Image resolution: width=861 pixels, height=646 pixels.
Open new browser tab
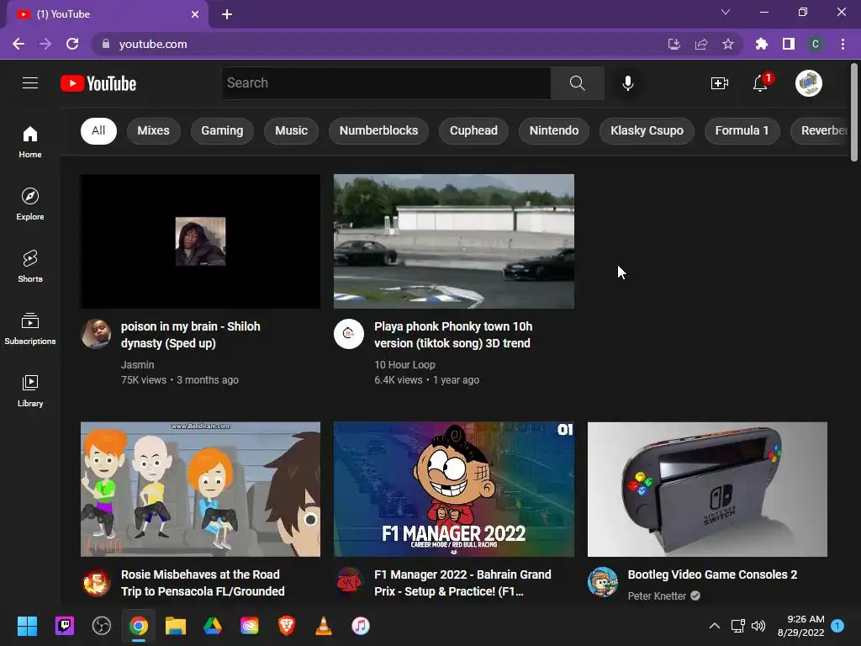click(x=227, y=14)
